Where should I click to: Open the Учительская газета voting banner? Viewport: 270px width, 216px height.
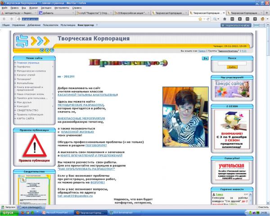(x=232, y=171)
